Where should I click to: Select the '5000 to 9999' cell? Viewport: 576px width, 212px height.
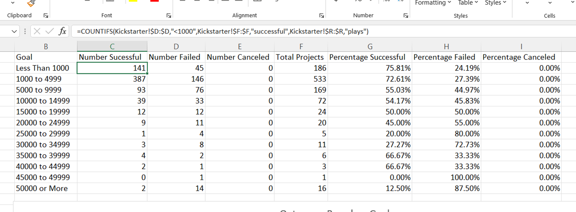pos(46,90)
